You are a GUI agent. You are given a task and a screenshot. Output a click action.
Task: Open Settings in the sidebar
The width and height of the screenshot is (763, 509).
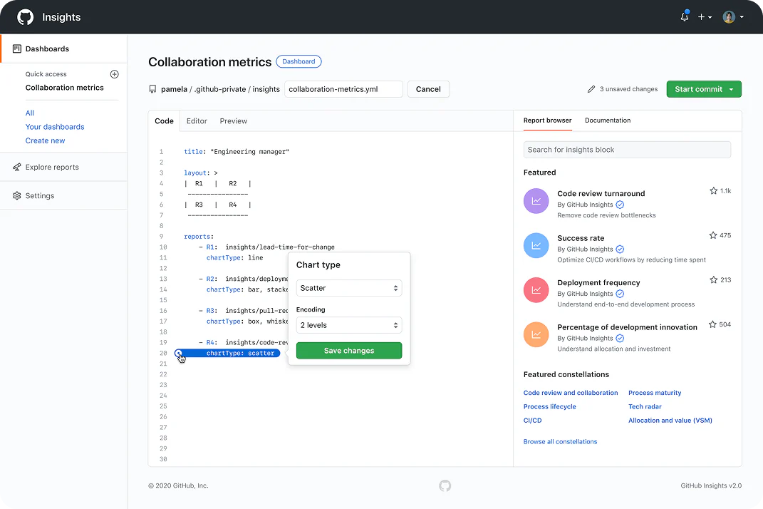coord(63,195)
